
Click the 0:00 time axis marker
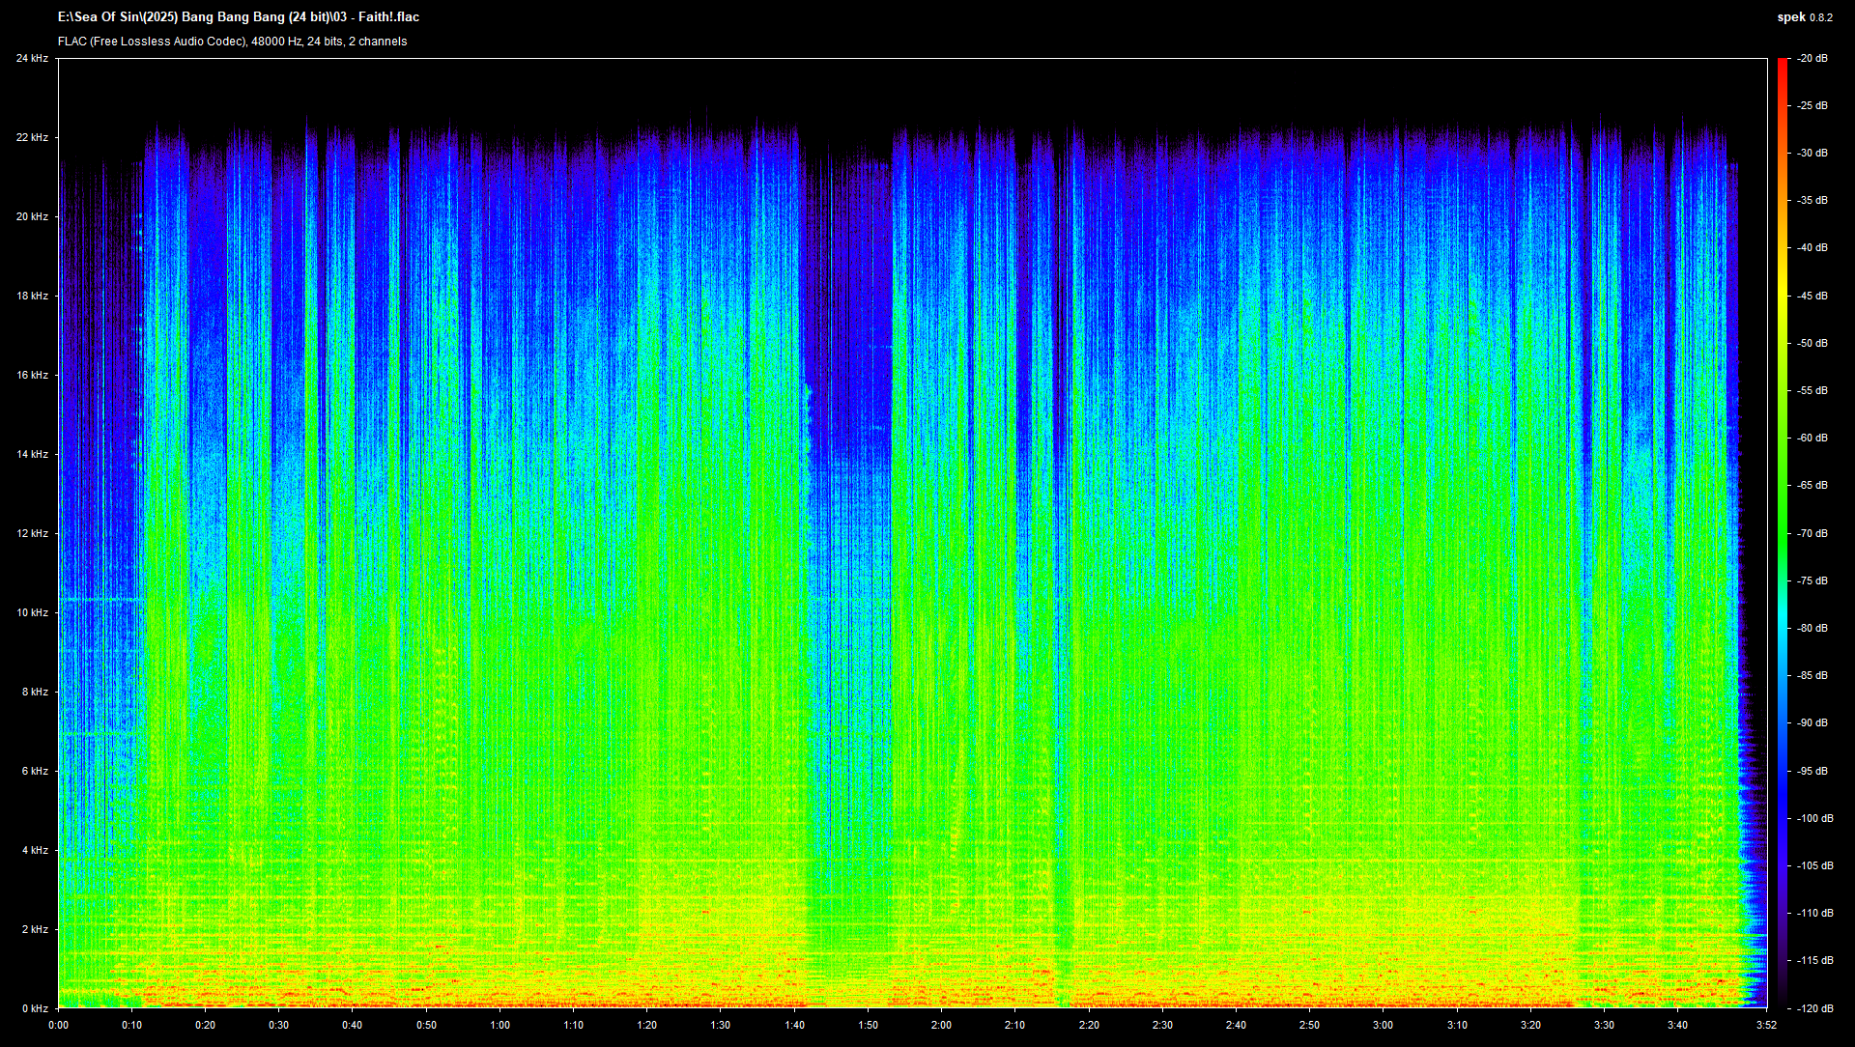click(58, 1026)
